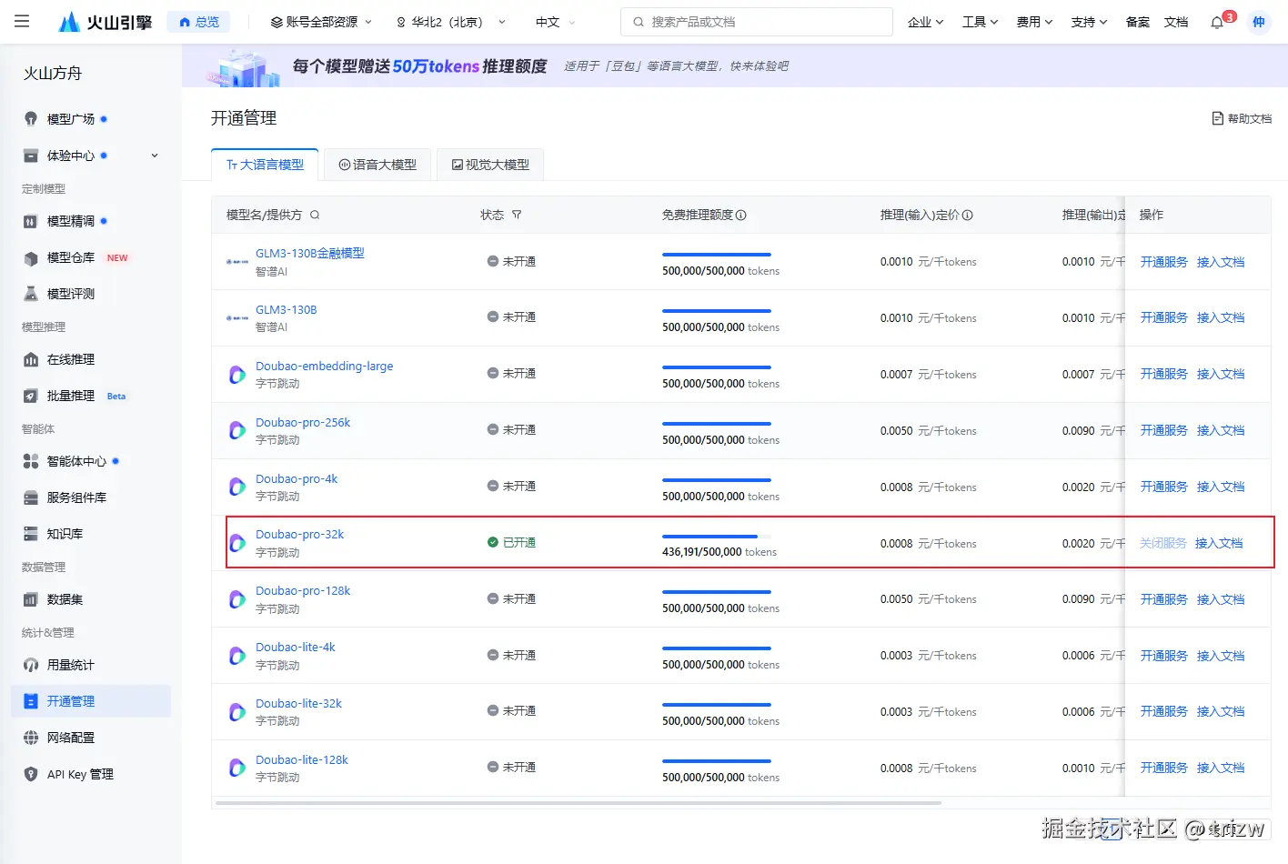Click 文档 in the top navigation
The image size is (1288, 864).
click(1176, 22)
